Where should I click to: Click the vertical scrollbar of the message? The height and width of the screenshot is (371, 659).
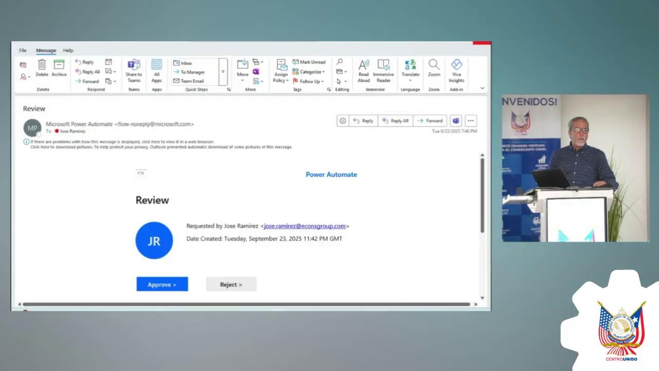point(482,195)
